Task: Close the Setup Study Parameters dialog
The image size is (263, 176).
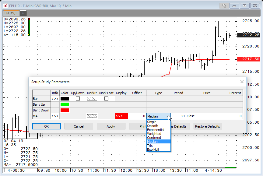Action: (242, 82)
